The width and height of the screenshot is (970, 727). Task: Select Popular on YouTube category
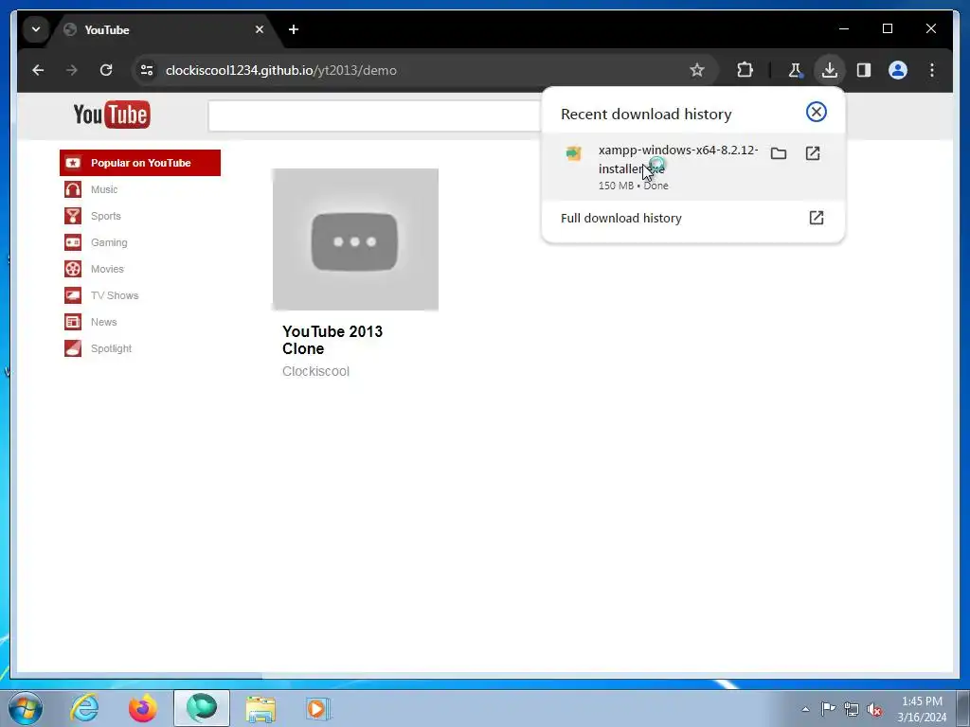[x=140, y=163]
